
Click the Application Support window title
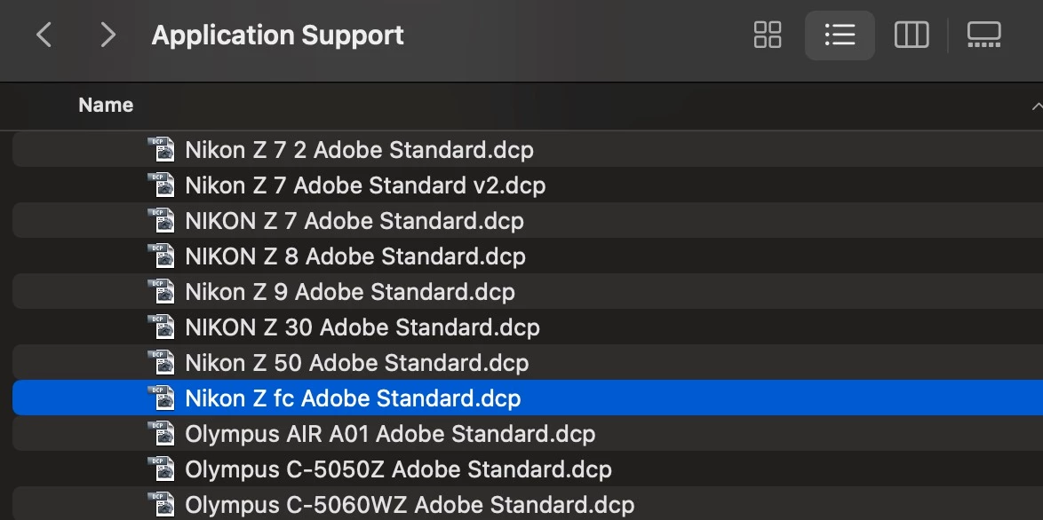(x=277, y=35)
